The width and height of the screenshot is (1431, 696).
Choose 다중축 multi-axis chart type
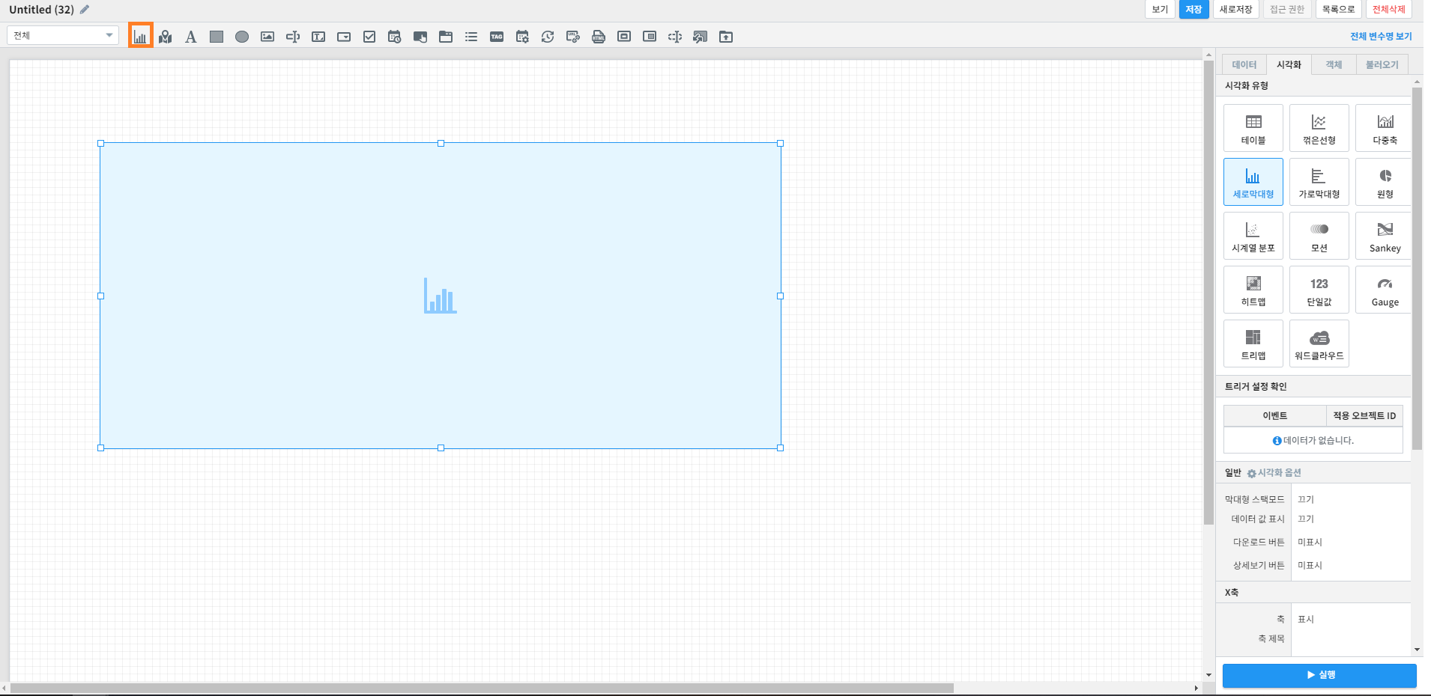click(x=1384, y=128)
